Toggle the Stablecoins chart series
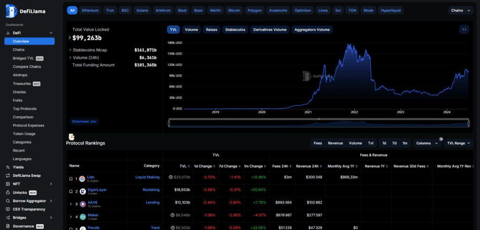Image resolution: width=480 pixels, height=230 pixels. pos(235,29)
